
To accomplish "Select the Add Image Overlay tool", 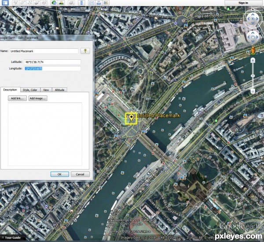I will 37,3.
